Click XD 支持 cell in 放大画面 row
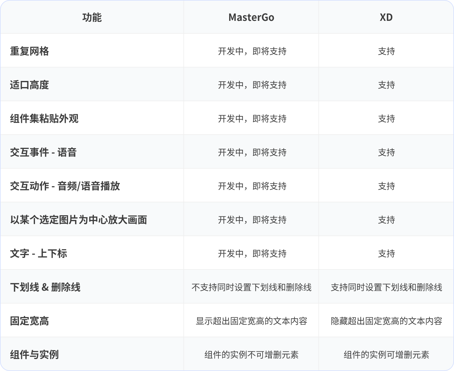The image size is (454, 371). (387, 220)
